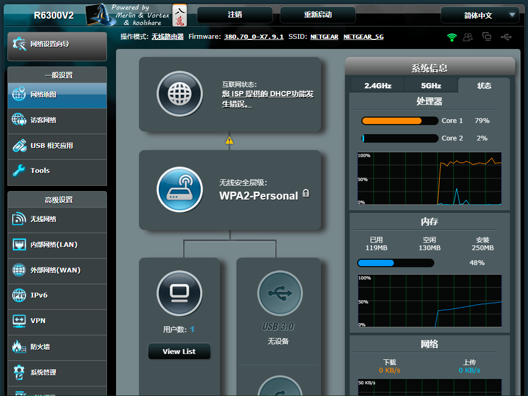The image size is (528, 396).
Task: Open the 简体中文 language dropdown
Action: pyautogui.click(x=480, y=15)
